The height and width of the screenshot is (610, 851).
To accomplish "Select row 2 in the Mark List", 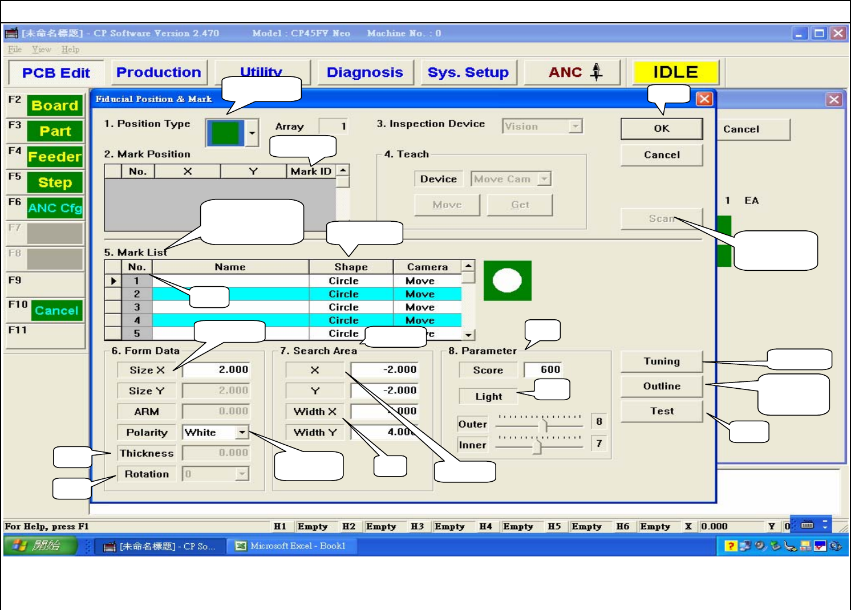I will point(230,294).
